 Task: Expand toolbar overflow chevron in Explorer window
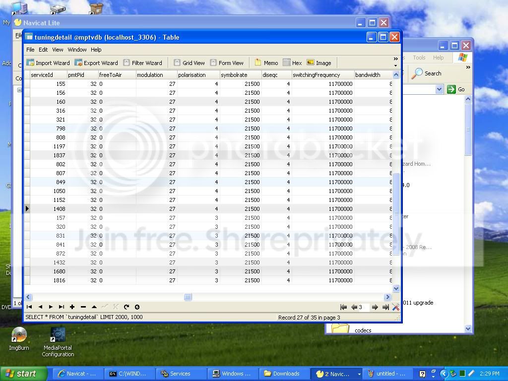(468, 67)
